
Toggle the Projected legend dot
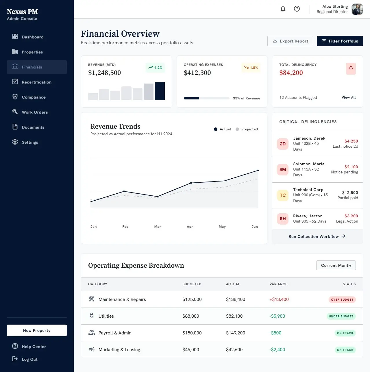[237, 129]
